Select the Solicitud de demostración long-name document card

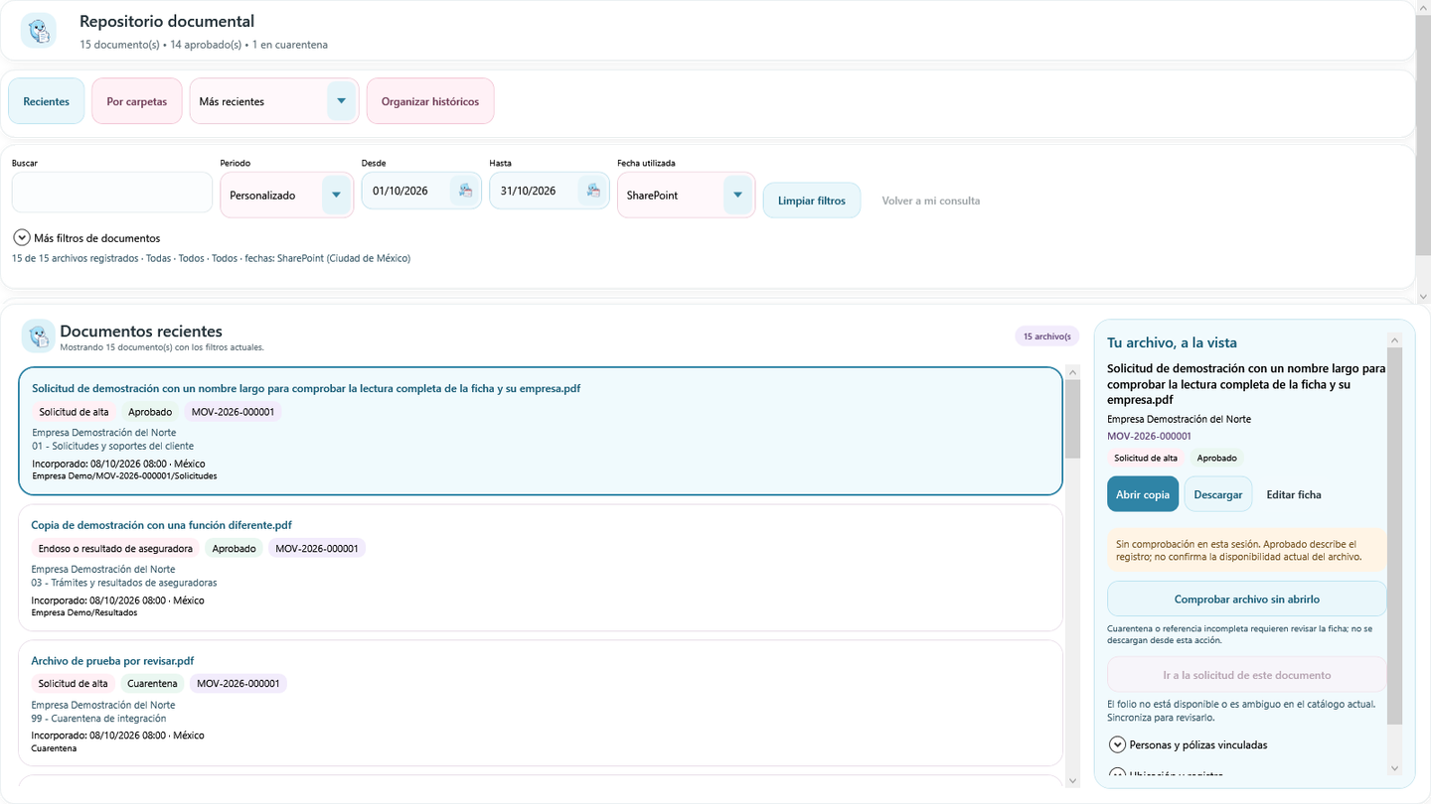click(541, 432)
